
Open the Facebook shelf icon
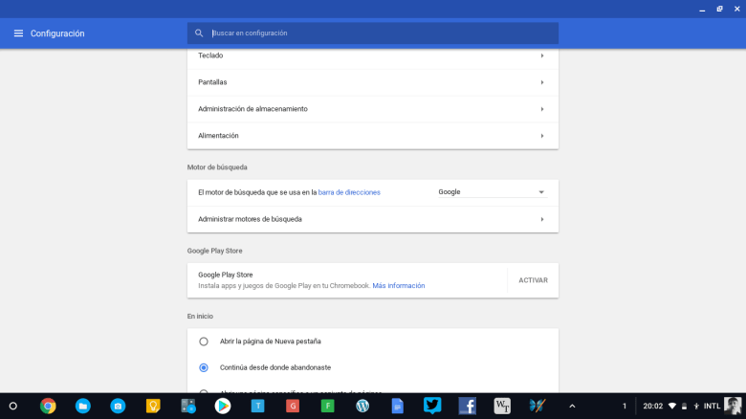pos(467,407)
